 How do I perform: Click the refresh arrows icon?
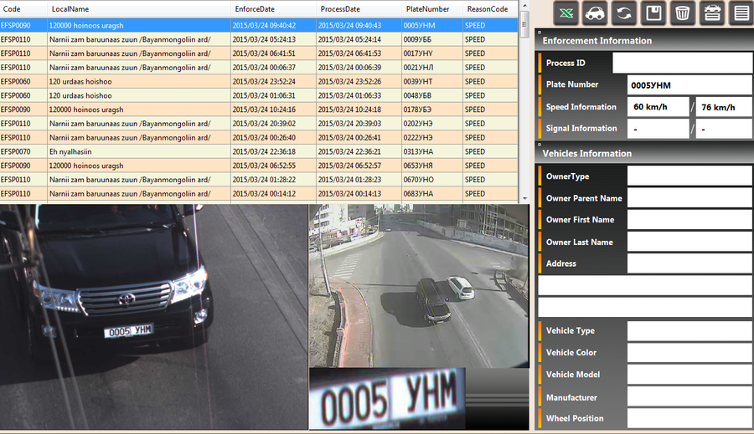[624, 13]
